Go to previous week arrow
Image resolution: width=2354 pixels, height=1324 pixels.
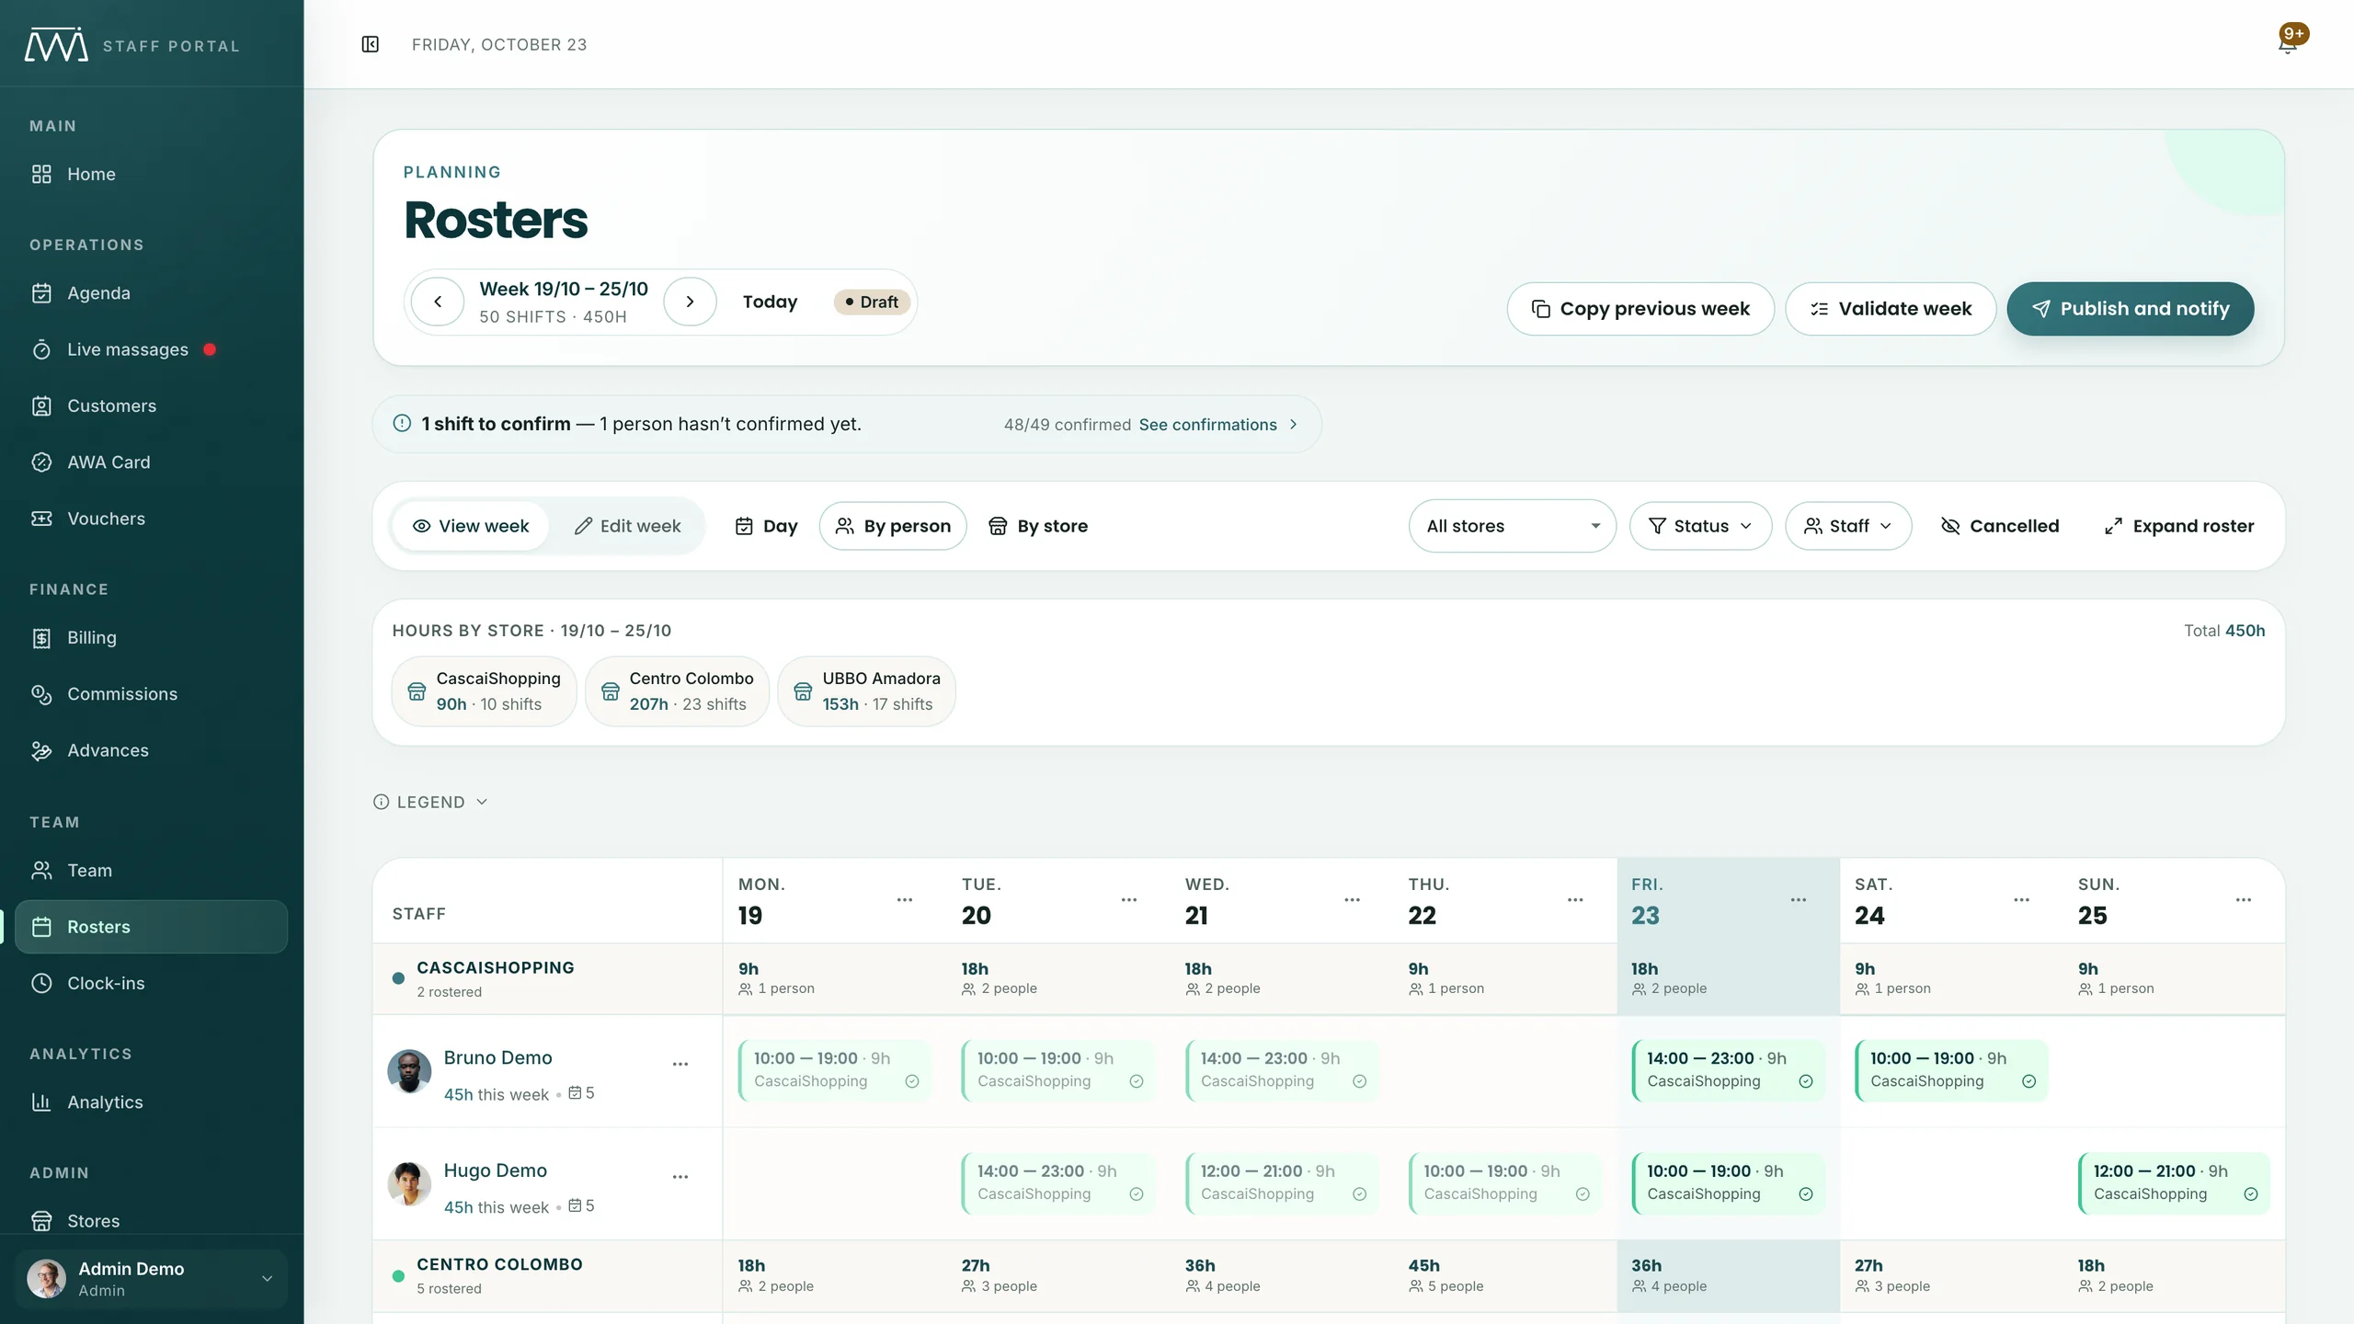(438, 302)
